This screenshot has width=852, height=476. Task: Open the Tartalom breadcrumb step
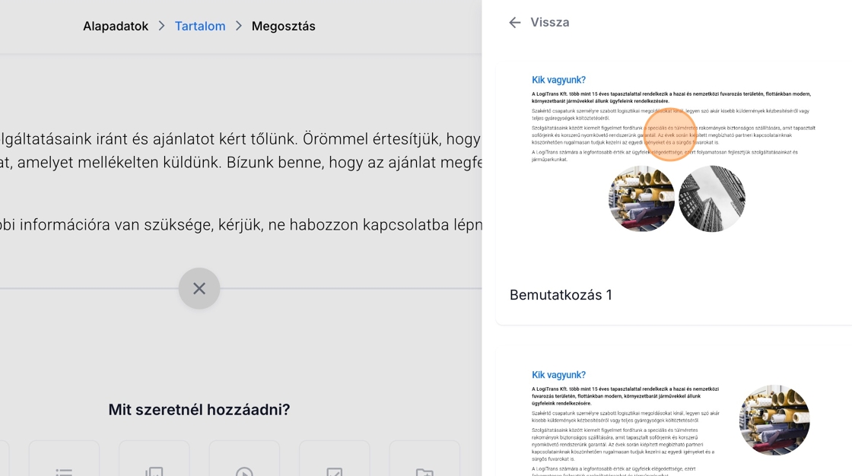200,26
